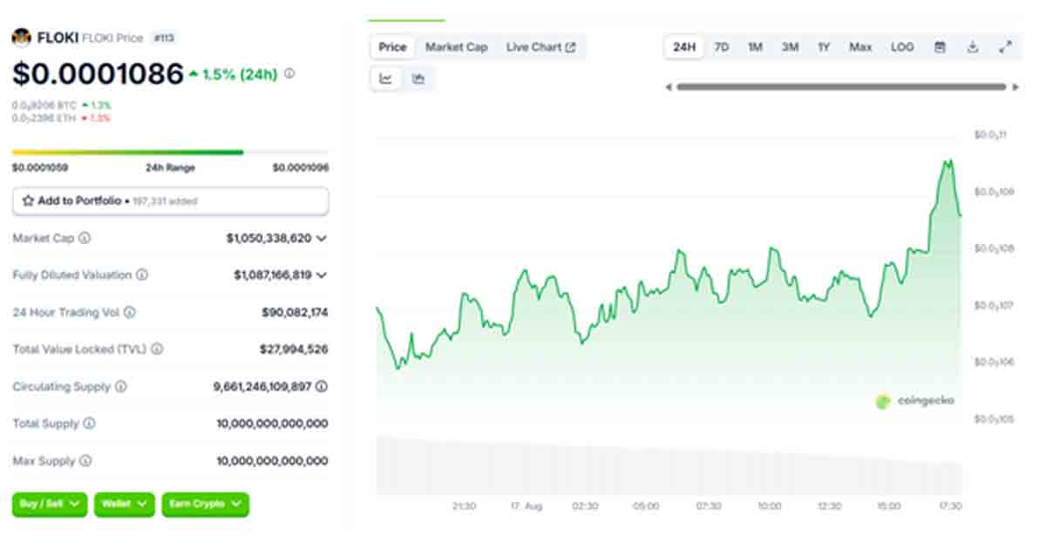Click the calendar date range icon
Screen dimensions: 1046x549
point(940,47)
